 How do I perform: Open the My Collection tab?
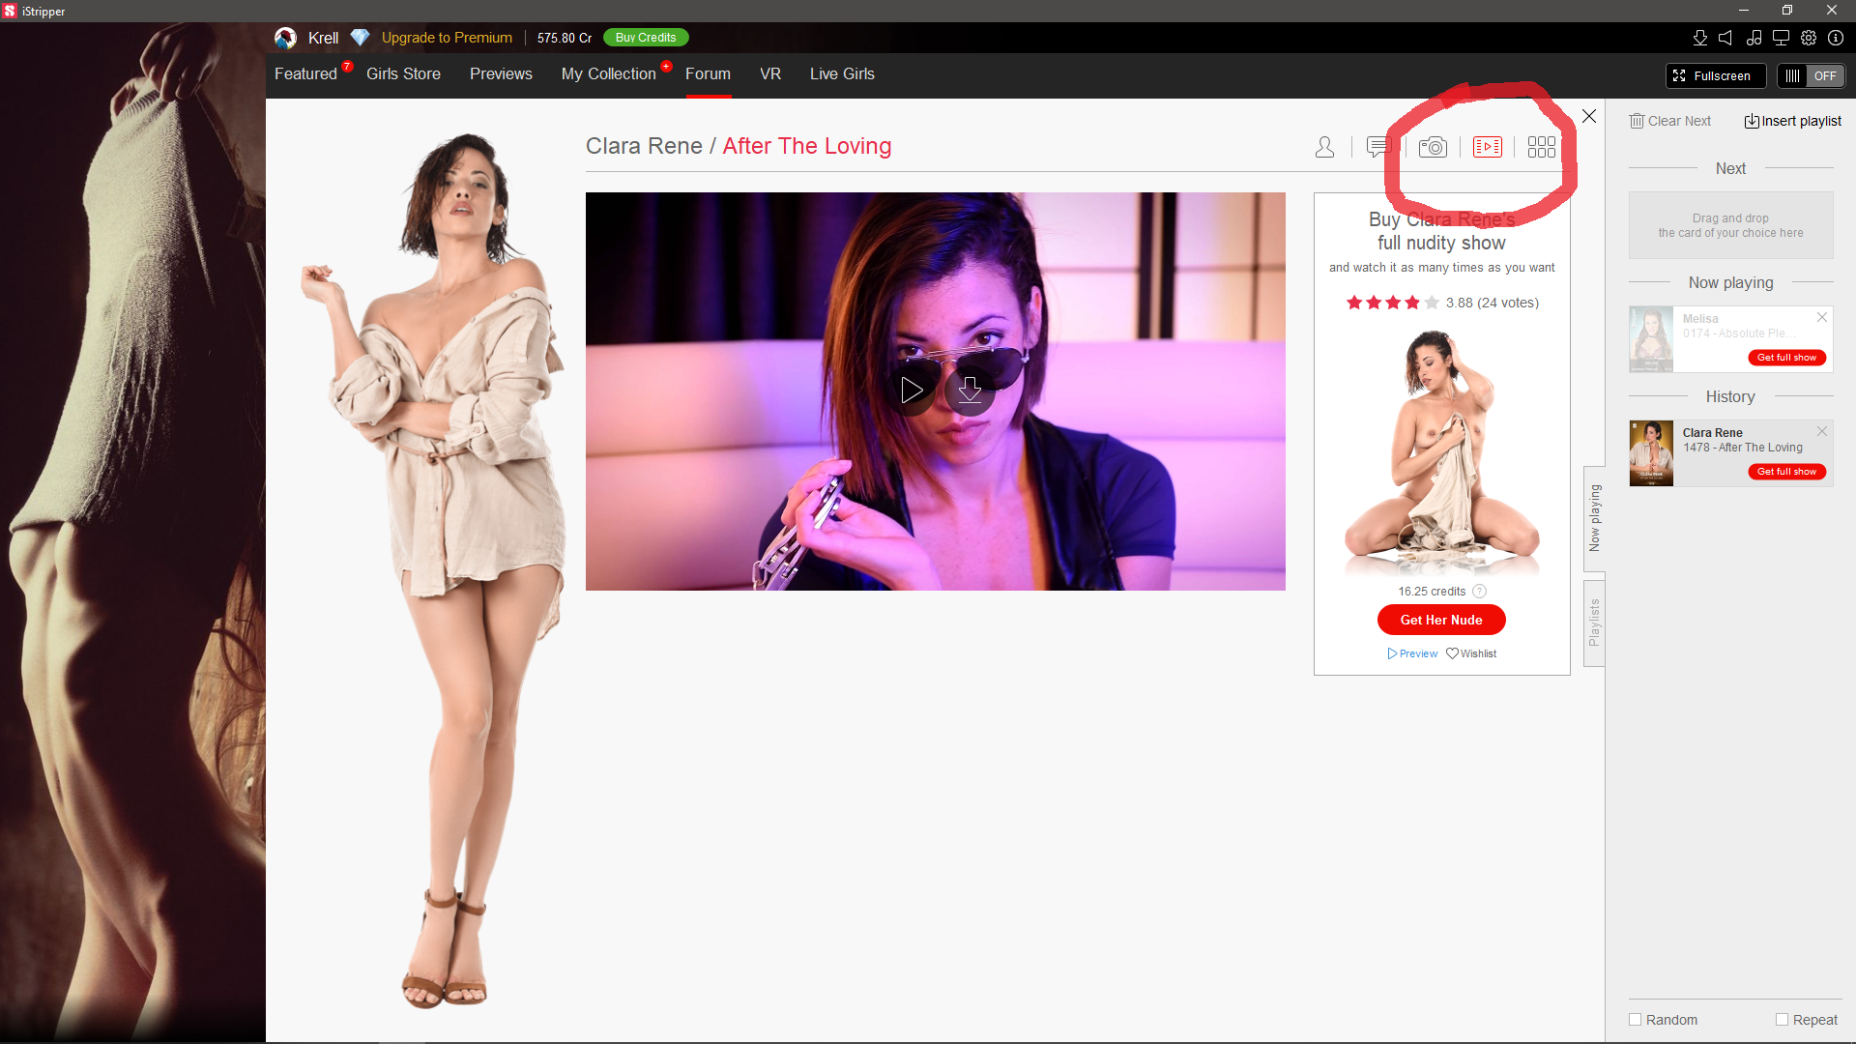pos(608,74)
